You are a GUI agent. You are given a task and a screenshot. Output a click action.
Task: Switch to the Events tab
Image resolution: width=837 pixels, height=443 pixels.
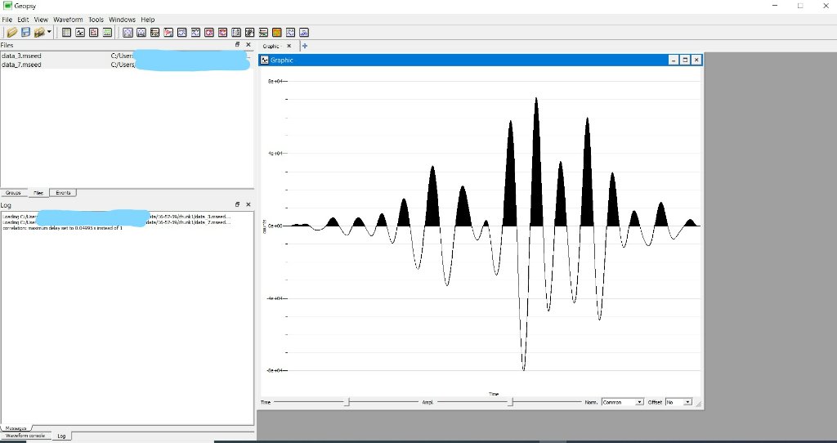pos(63,193)
